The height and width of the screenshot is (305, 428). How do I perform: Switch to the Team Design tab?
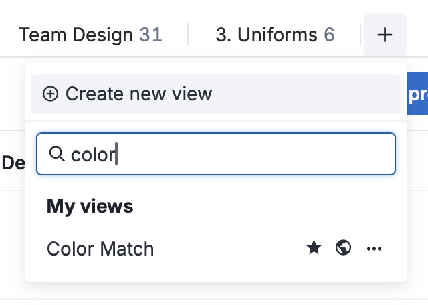(x=90, y=35)
